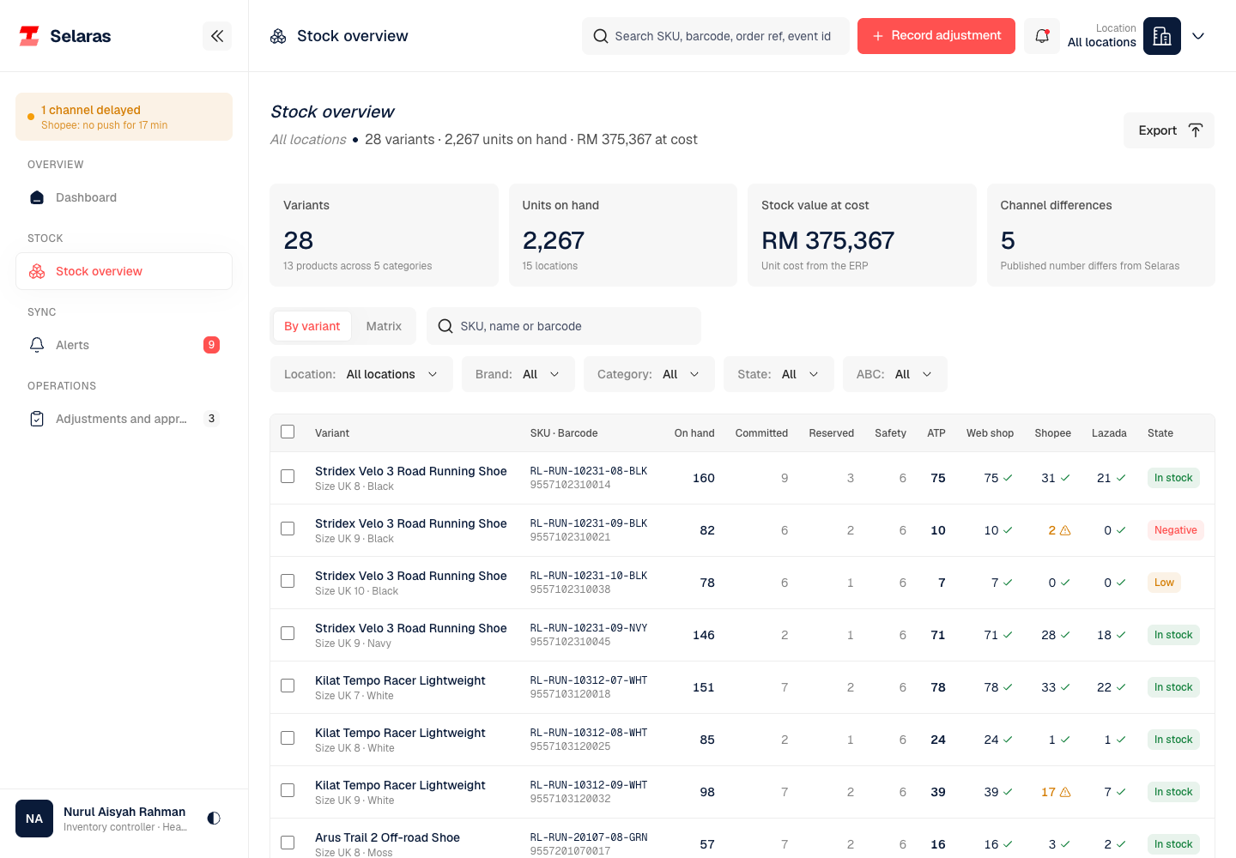Click the Record adjustment button
This screenshot has width=1236, height=858.
pyautogui.click(x=936, y=36)
